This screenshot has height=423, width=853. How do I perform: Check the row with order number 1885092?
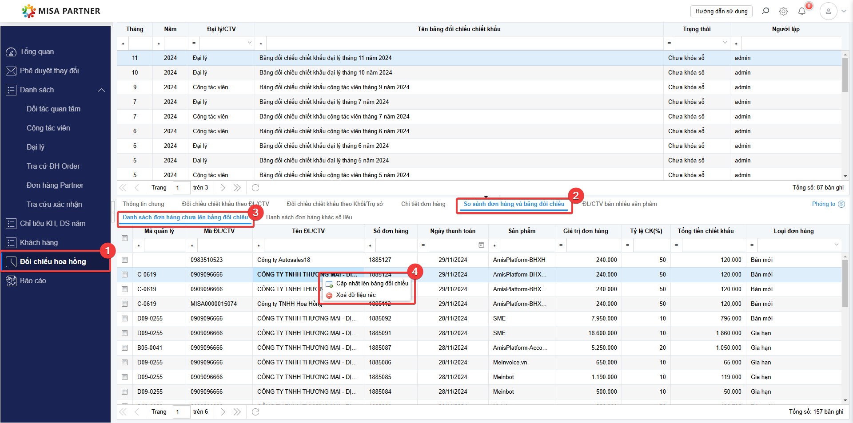pos(125,319)
